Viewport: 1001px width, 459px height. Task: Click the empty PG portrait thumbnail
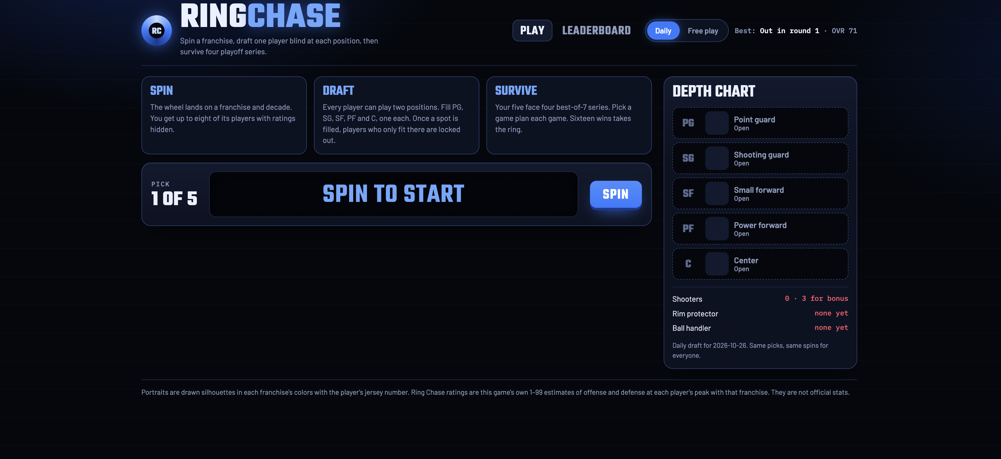[x=716, y=123]
